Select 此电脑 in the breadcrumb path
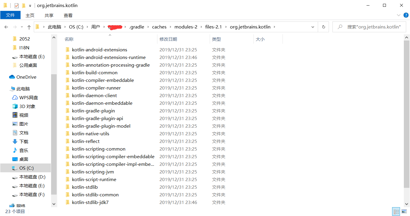Screen dimensions: 410x216 click(54, 27)
